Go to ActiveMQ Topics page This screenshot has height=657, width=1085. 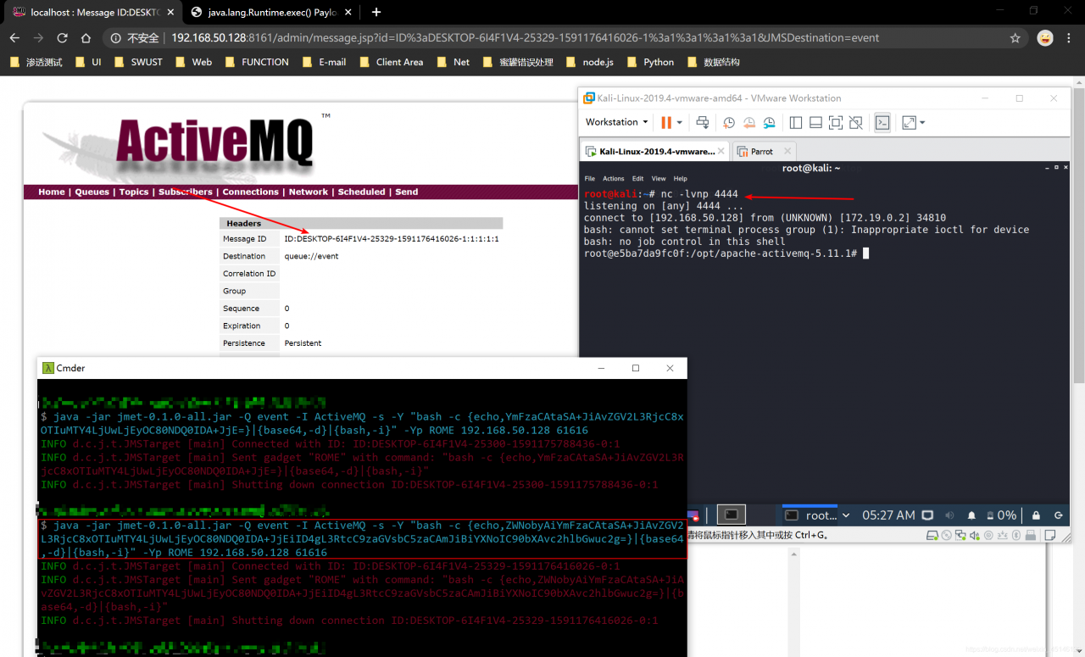pyautogui.click(x=134, y=192)
